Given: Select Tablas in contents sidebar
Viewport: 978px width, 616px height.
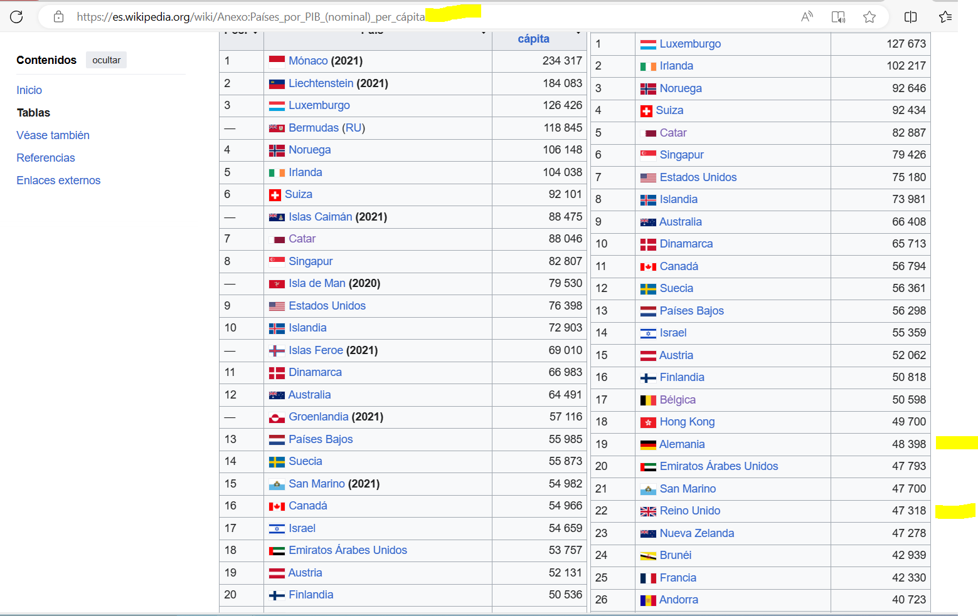Looking at the screenshot, I should [33, 113].
